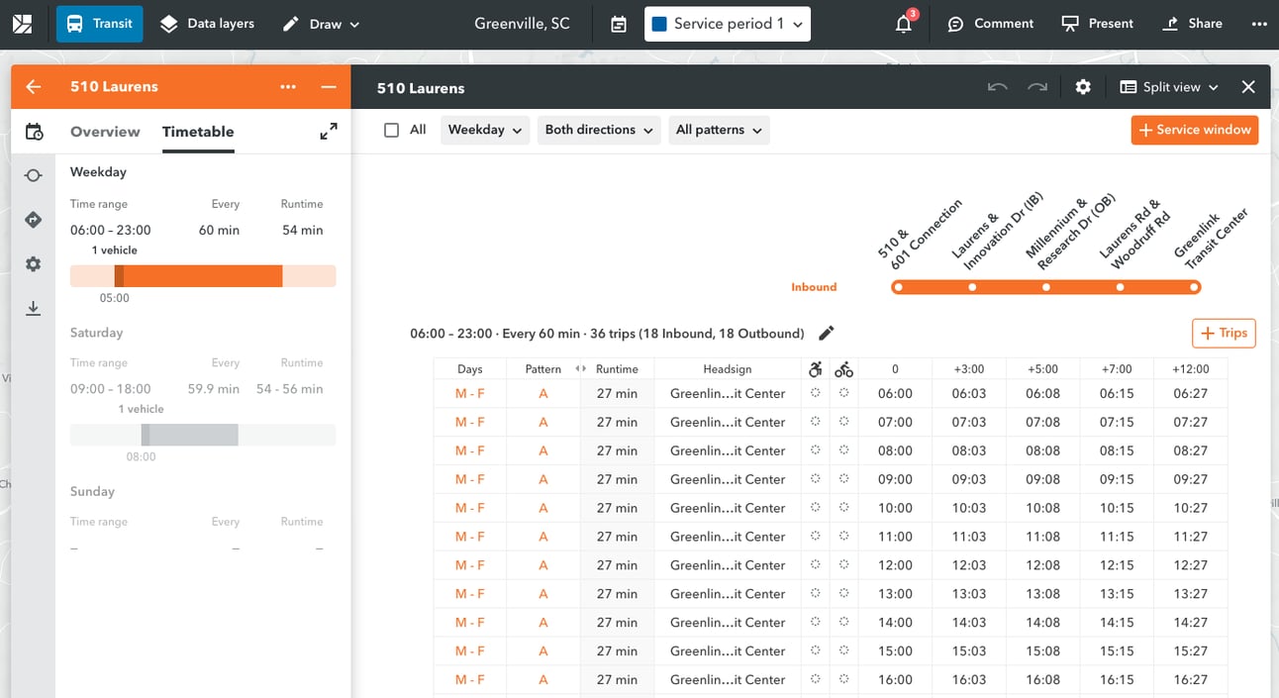Expand the Both directions dropdown
This screenshot has width=1279, height=698.
pos(598,130)
